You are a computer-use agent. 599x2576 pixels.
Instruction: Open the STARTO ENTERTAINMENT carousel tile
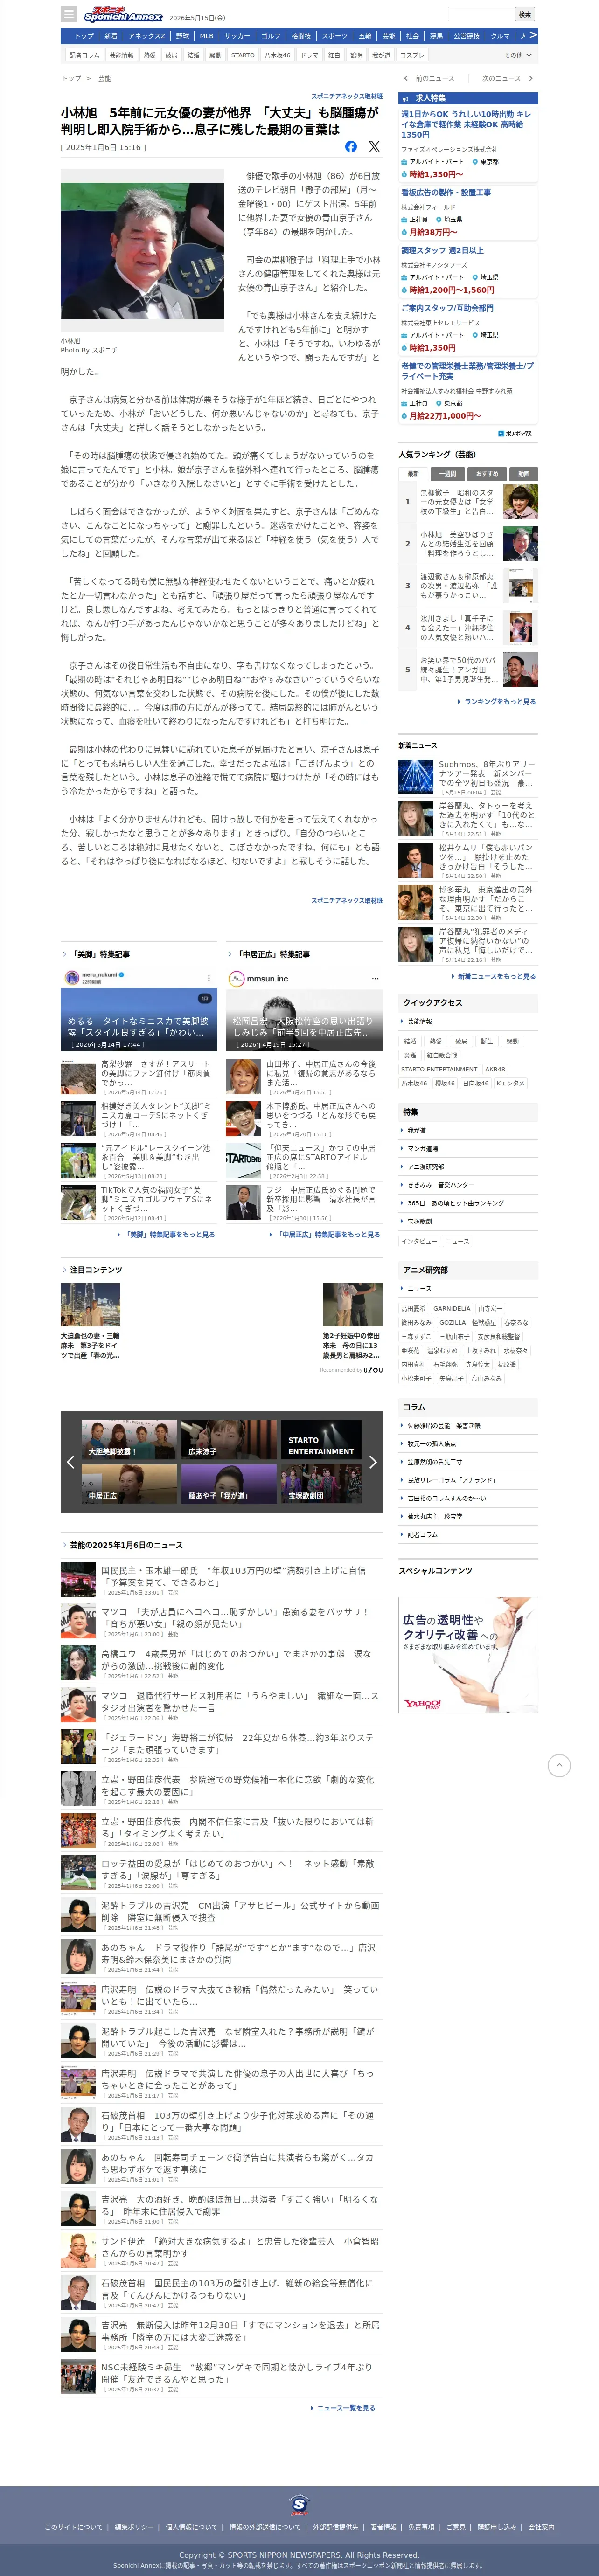(321, 1440)
